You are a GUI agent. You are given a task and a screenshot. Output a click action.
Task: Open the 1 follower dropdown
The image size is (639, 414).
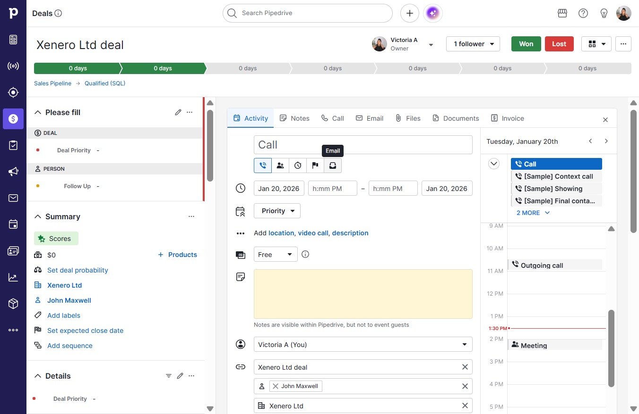pyautogui.click(x=473, y=44)
